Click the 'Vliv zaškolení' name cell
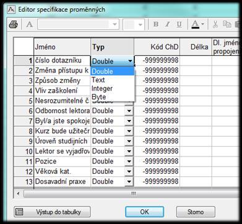Viewport: 242px width, 224px height. point(63,91)
